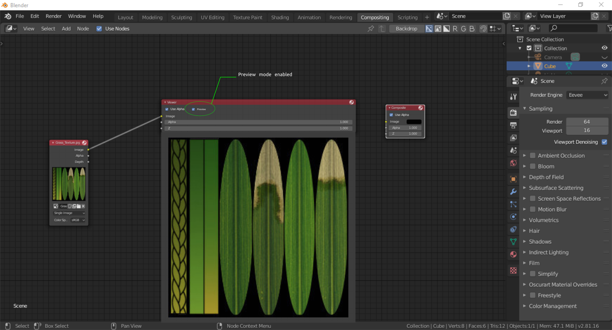Open the Tool settings properties tab

513,96
